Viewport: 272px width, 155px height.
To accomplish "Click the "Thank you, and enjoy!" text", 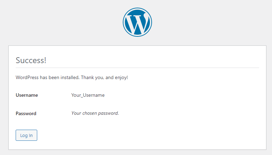I will pyautogui.click(x=104, y=77).
